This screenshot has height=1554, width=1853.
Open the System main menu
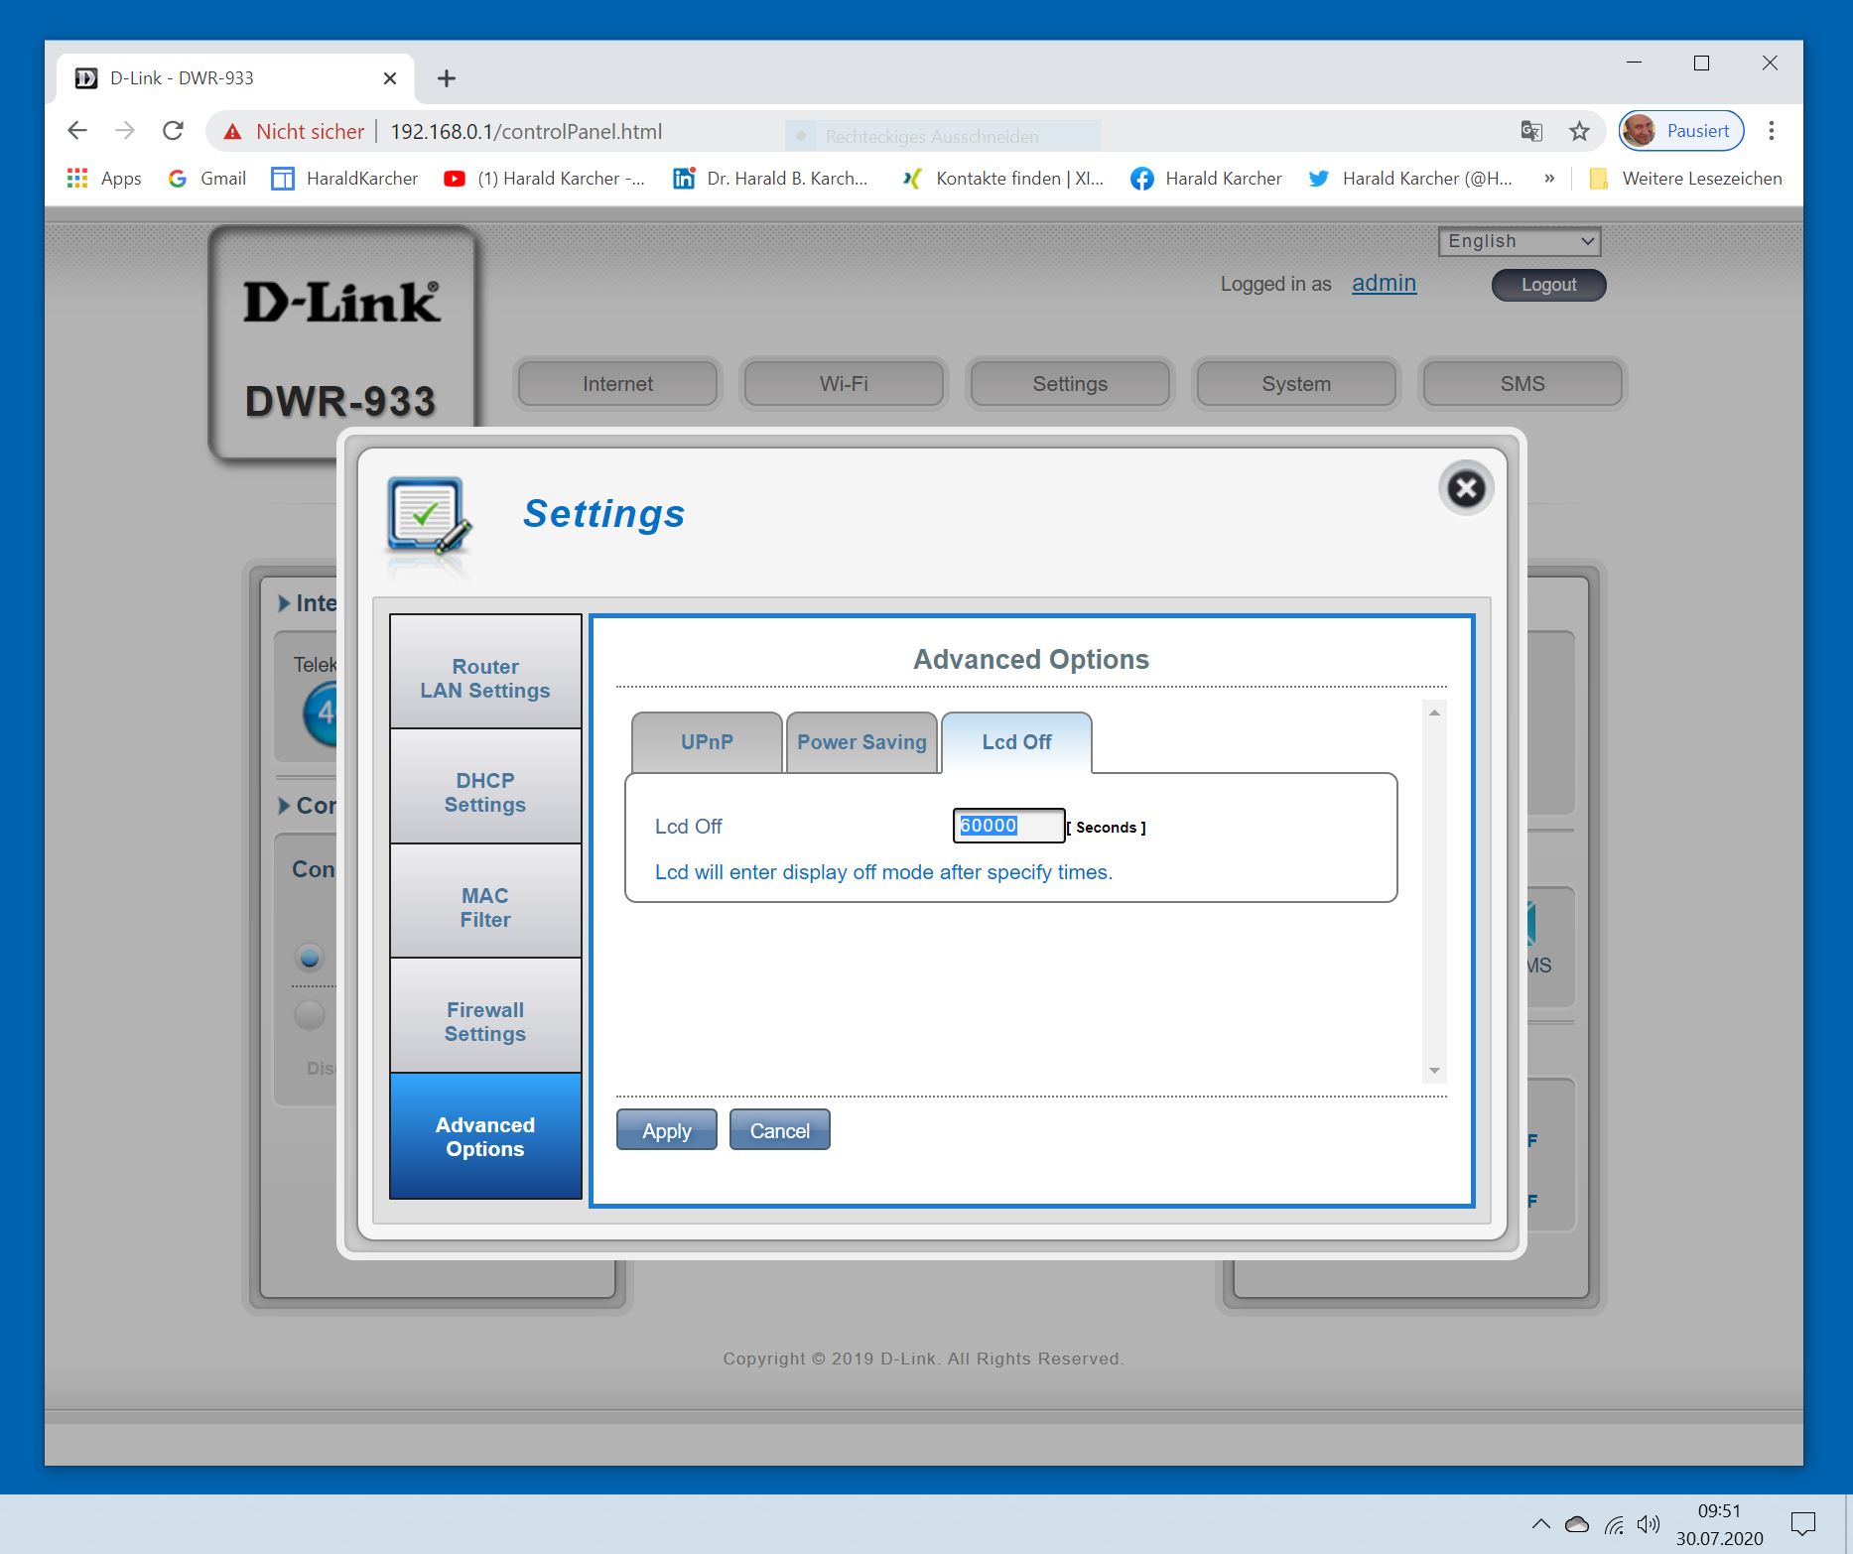click(x=1296, y=384)
